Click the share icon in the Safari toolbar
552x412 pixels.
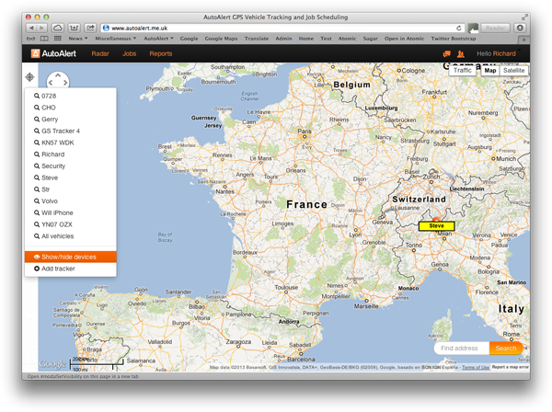[90, 28]
